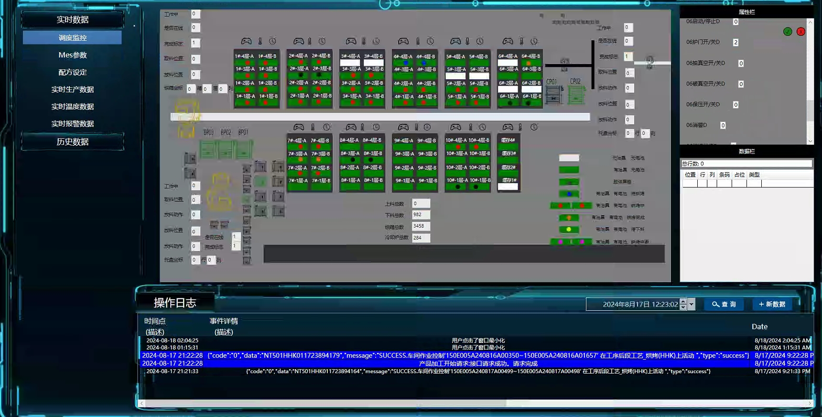The image size is (822, 417).
Task: Open the thermometer icon above oven 2#
Action: [310, 42]
